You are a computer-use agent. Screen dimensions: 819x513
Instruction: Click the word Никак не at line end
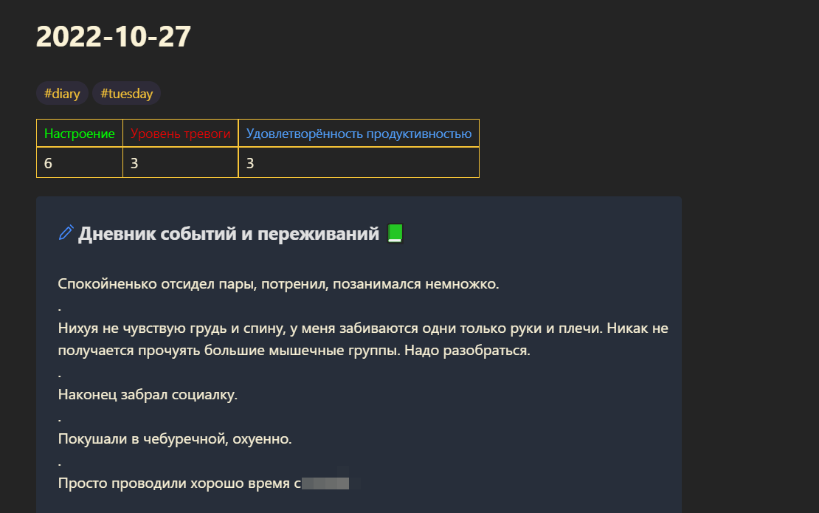pyautogui.click(x=637, y=328)
